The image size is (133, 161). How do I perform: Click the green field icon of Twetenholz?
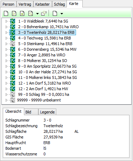pyautogui.click(x=13, y=32)
